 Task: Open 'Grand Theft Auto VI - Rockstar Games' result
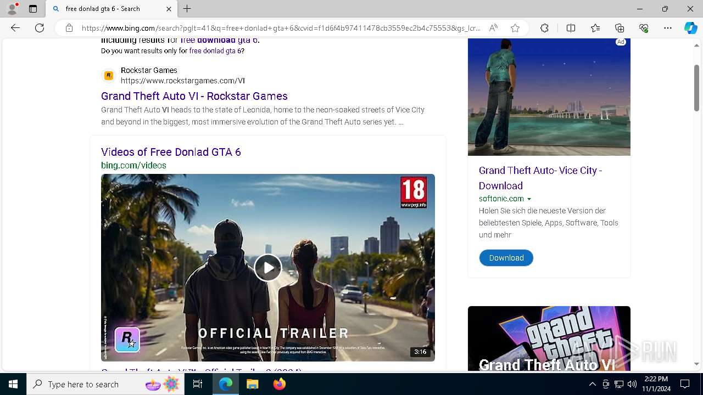(194, 96)
